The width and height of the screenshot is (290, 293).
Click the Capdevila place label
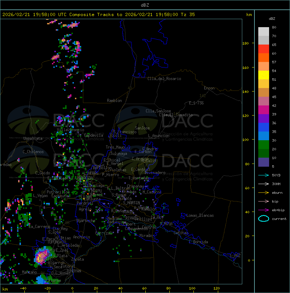93,135
